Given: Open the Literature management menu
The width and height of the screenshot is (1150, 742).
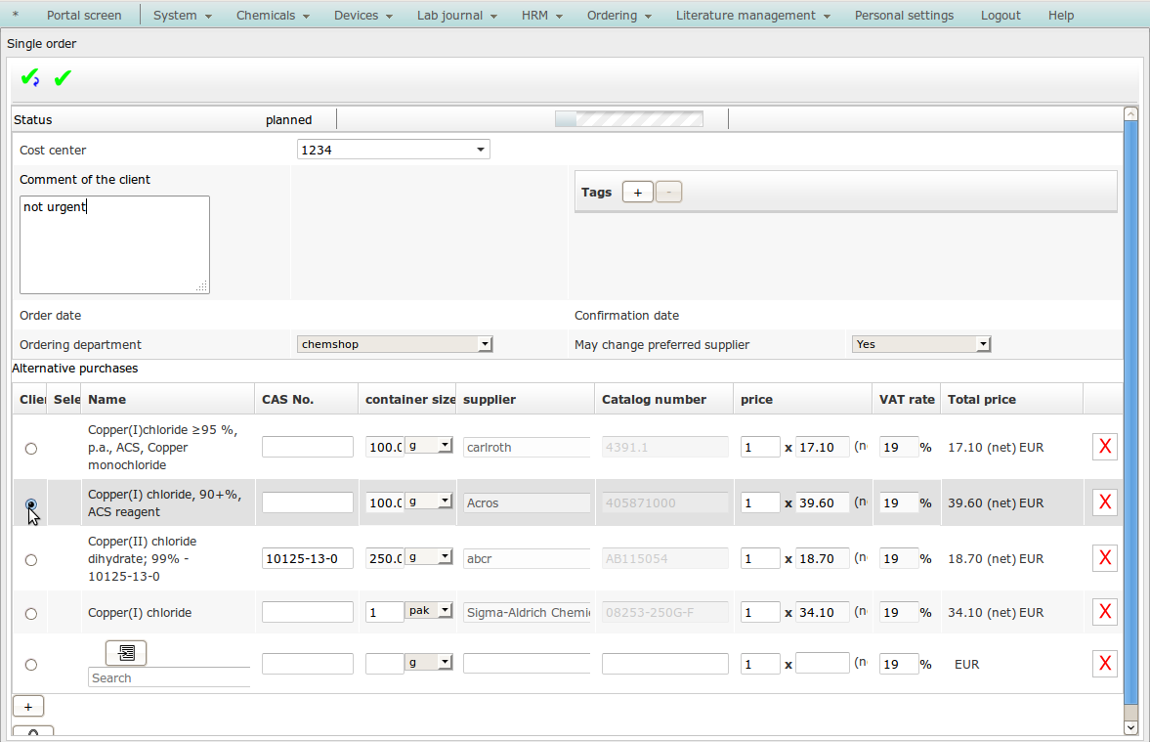Looking at the screenshot, I should pyautogui.click(x=752, y=15).
